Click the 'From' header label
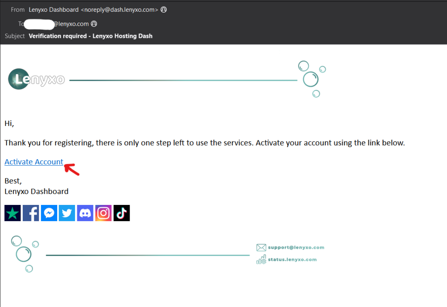The image size is (447, 307). pos(17,10)
